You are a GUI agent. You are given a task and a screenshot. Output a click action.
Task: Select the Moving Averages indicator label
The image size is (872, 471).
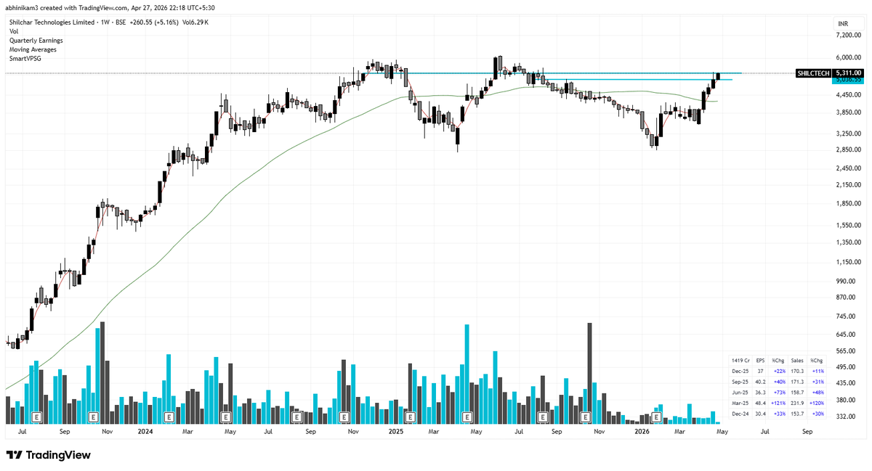tap(32, 49)
